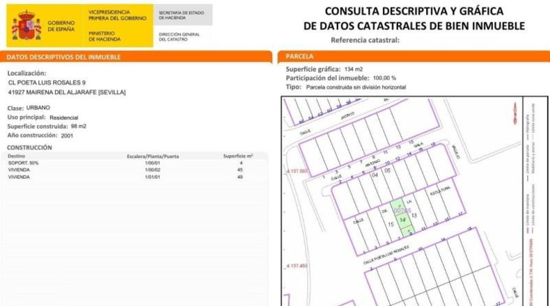The width and height of the screenshot is (550, 306).
Task: Click the '100,00 %' participation value
Action: click(384, 78)
